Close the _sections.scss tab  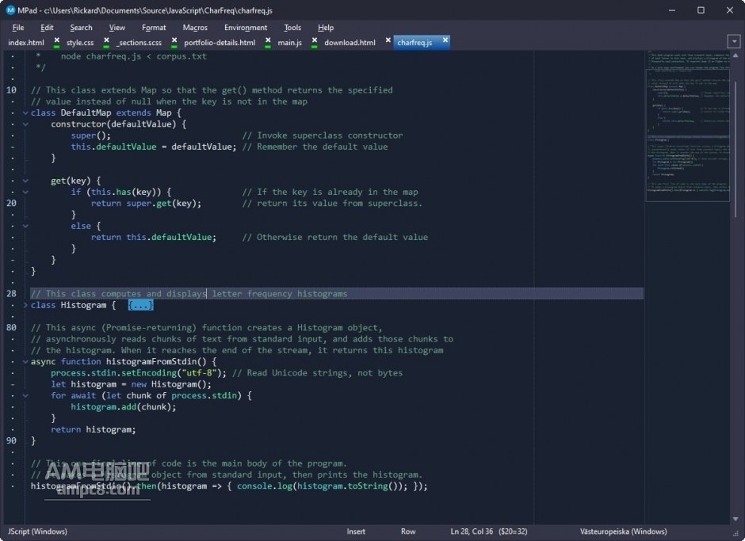click(174, 41)
